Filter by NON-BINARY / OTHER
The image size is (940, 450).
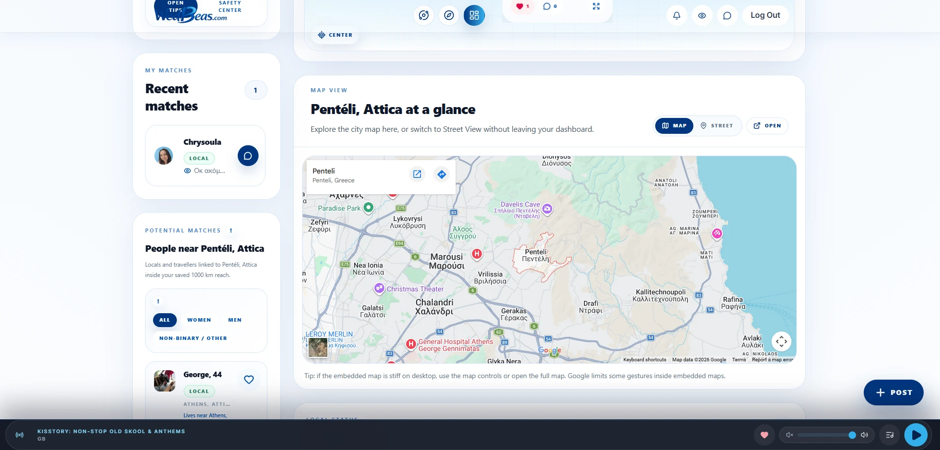click(x=193, y=338)
